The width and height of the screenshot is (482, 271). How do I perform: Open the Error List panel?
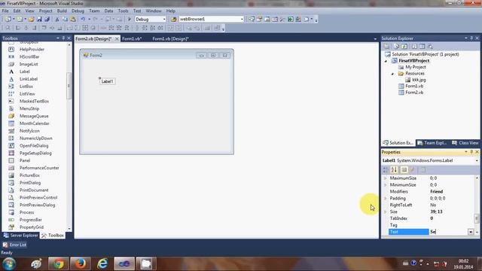tap(15, 245)
